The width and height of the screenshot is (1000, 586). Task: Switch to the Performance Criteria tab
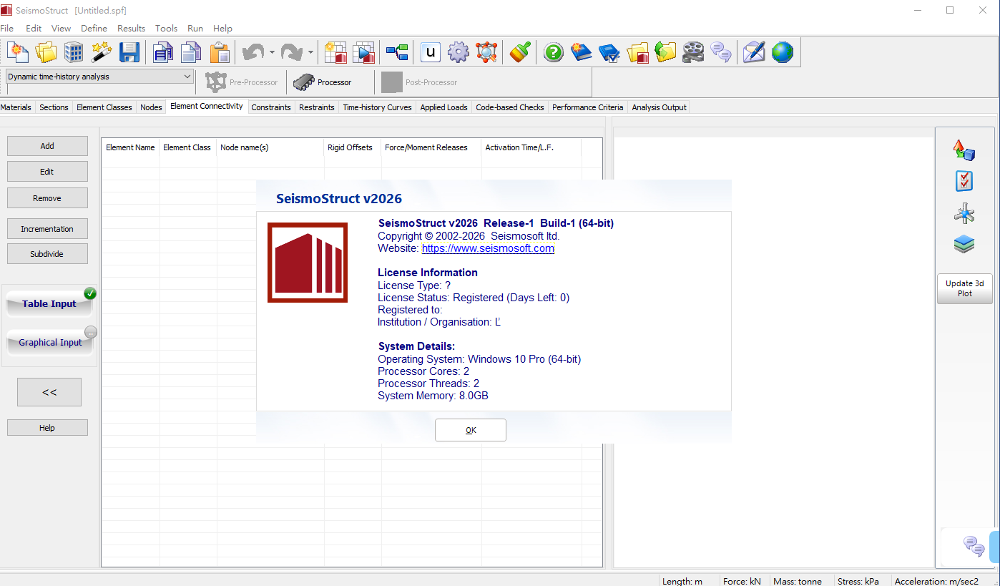tap(587, 107)
